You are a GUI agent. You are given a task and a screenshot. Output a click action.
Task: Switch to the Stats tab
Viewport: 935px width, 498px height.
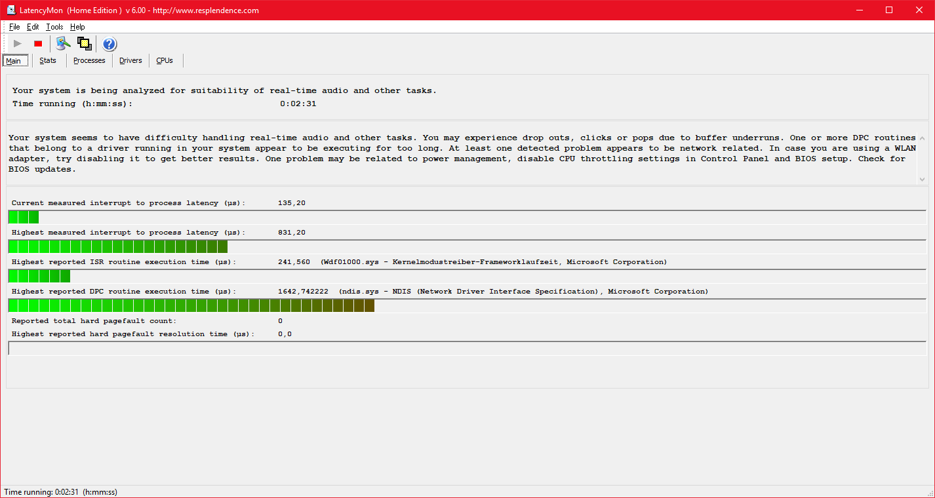coord(48,60)
